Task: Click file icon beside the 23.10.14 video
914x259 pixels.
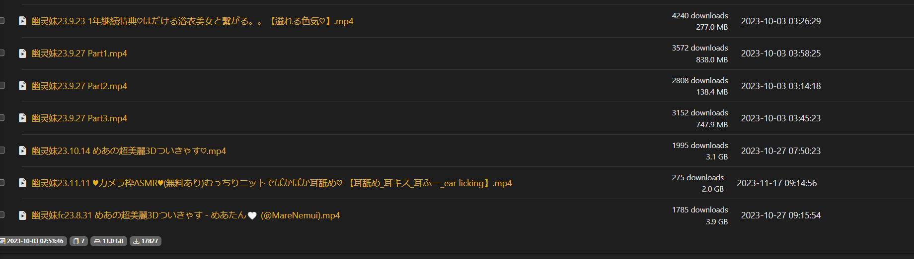Action: click(22, 151)
